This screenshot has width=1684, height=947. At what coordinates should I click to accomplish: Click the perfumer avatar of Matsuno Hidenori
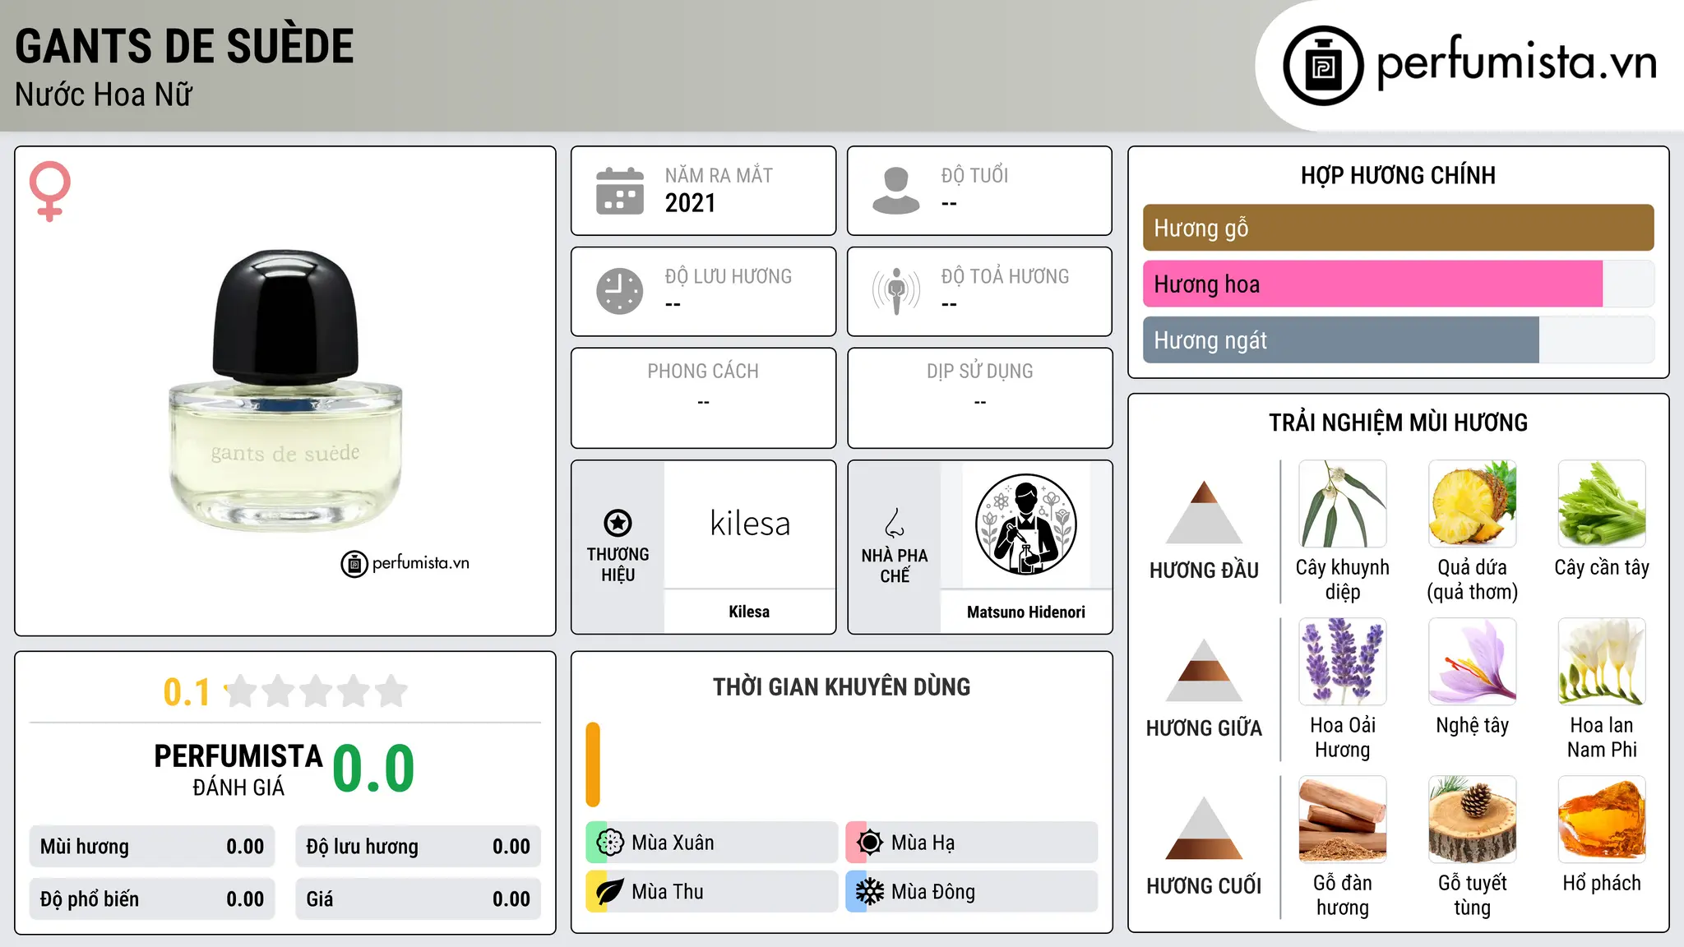click(1026, 524)
